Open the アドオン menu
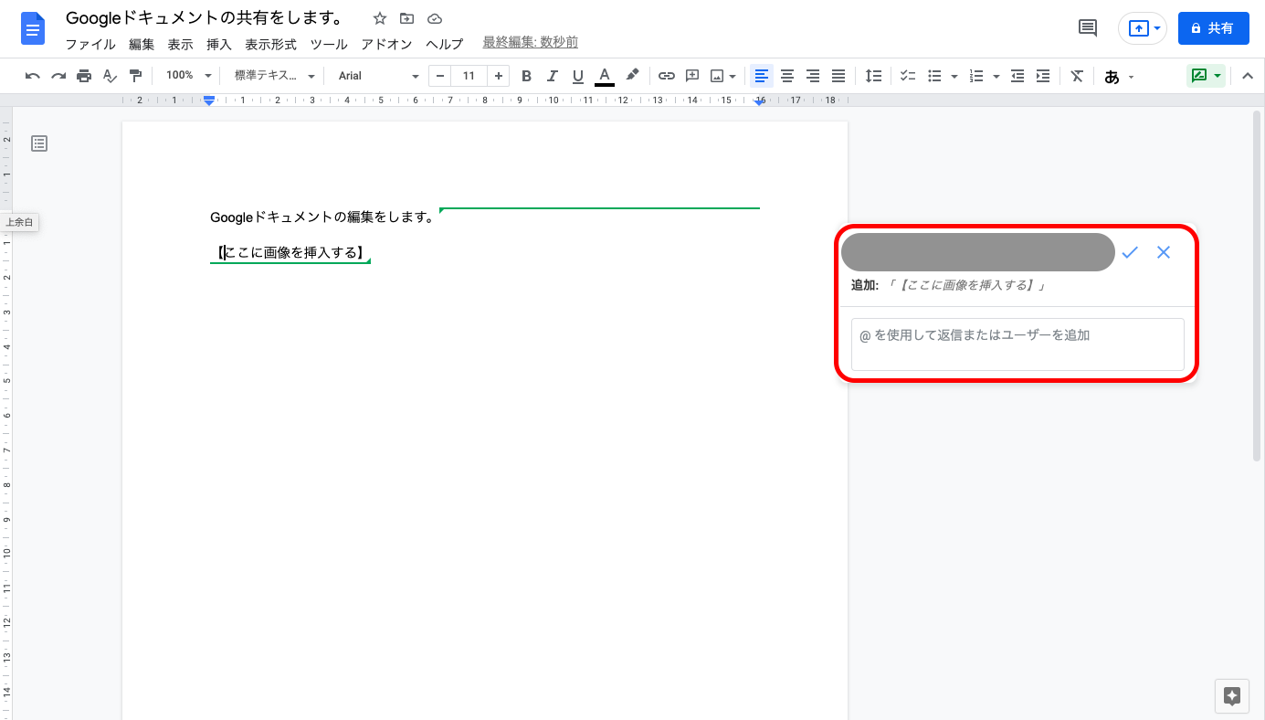Image resolution: width=1265 pixels, height=720 pixels. 386,44
